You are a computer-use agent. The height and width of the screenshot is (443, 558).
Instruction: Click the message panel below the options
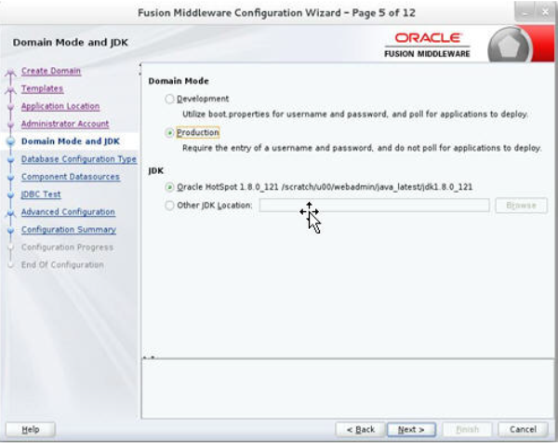pyautogui.click(x=348, y=388)
